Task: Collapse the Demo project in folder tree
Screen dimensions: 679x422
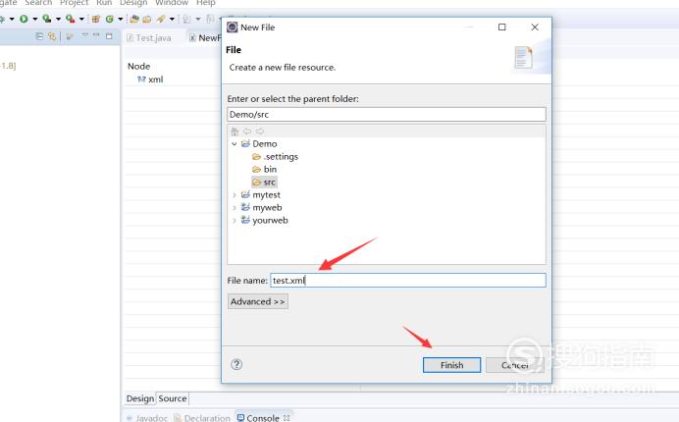Action: point(235,144)
